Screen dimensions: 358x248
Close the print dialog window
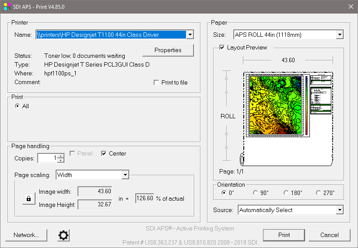tap(351, 6)
